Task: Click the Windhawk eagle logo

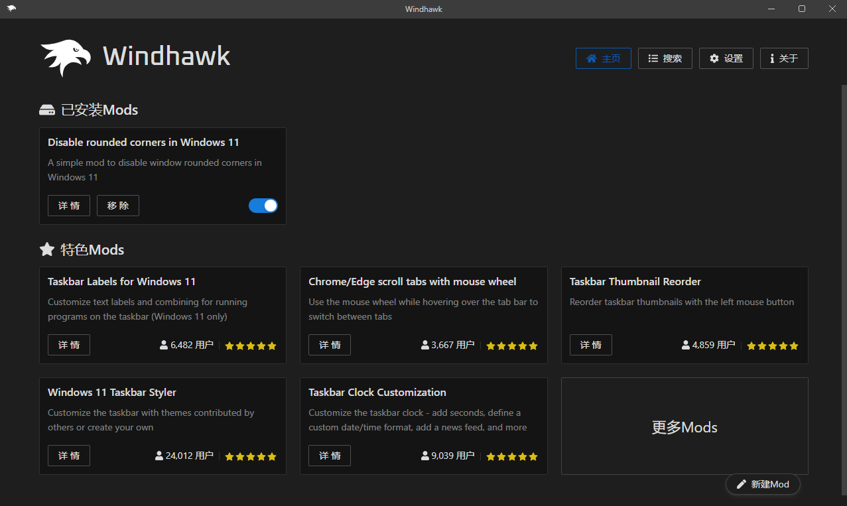Action: [x=65, y=58]
